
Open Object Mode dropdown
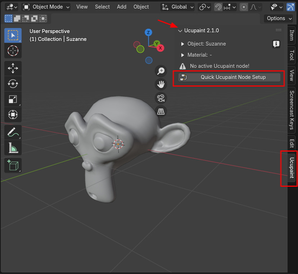pos(46,7)
